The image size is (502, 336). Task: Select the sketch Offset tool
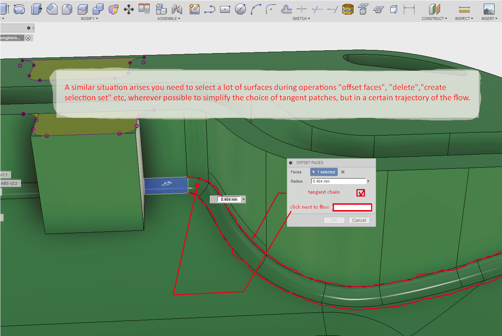pos(287,9)
